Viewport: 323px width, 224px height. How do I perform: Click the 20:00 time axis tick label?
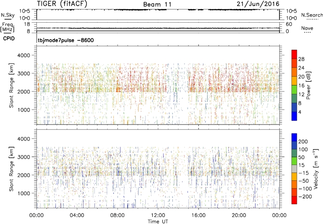239,216
